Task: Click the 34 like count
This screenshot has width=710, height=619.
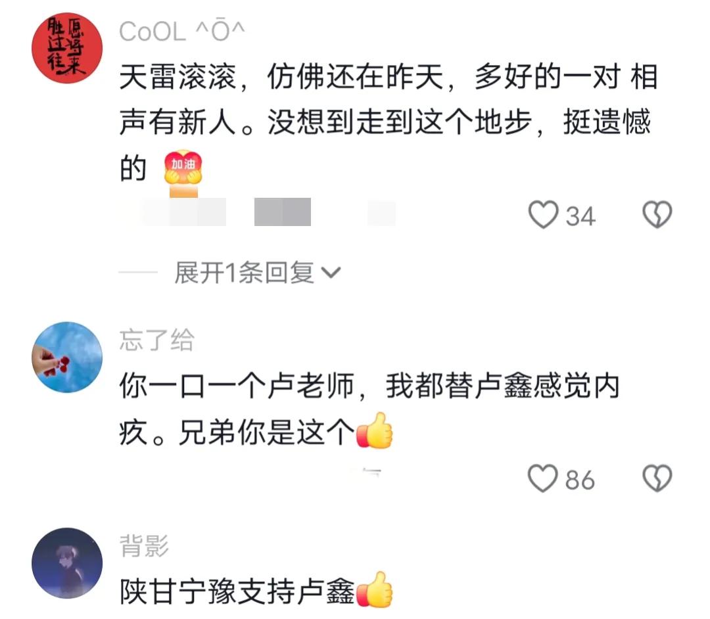Action: [x=580, y=216]
